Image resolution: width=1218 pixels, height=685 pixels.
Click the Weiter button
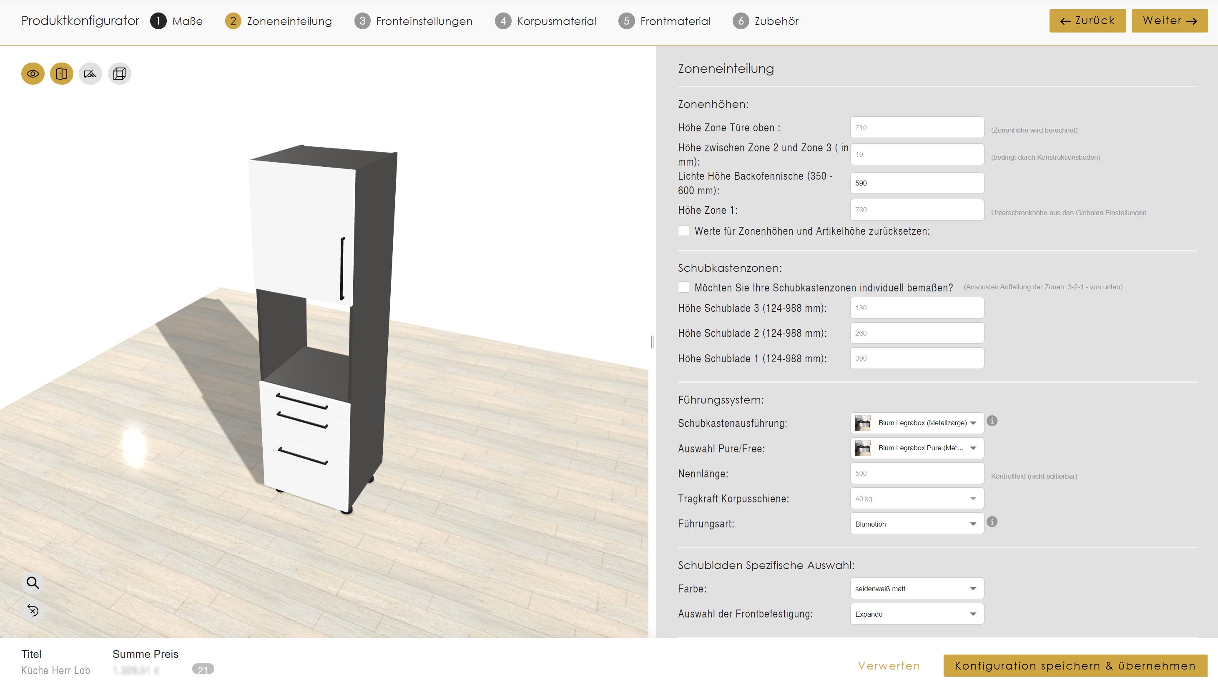click(1169, 21)
